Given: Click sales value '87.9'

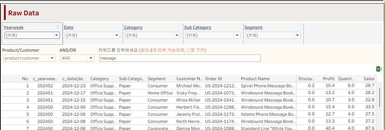Looking at the screenshot, I should point(370,128).
